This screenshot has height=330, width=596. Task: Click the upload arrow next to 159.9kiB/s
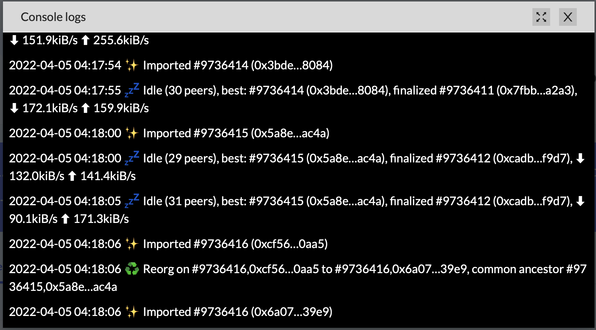point(85,108)
